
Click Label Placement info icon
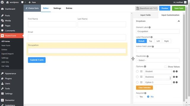(x=151, y=37)
